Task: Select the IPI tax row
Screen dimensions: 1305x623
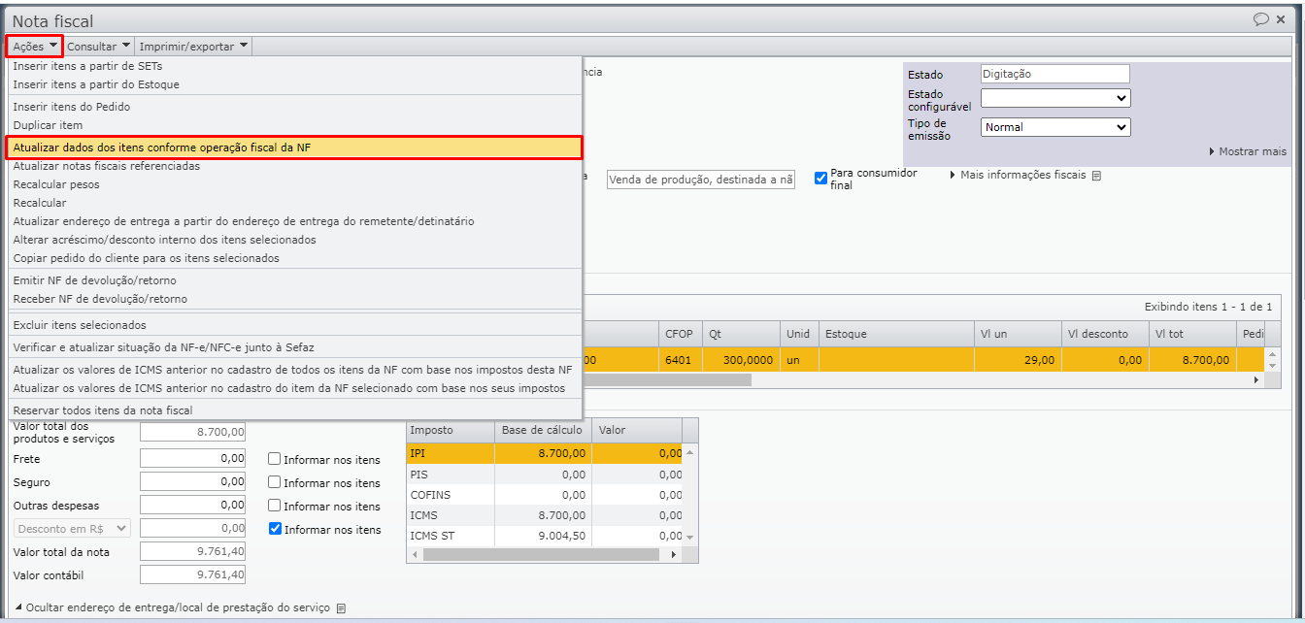Action: pyautogui.click(x=545, y=453)
